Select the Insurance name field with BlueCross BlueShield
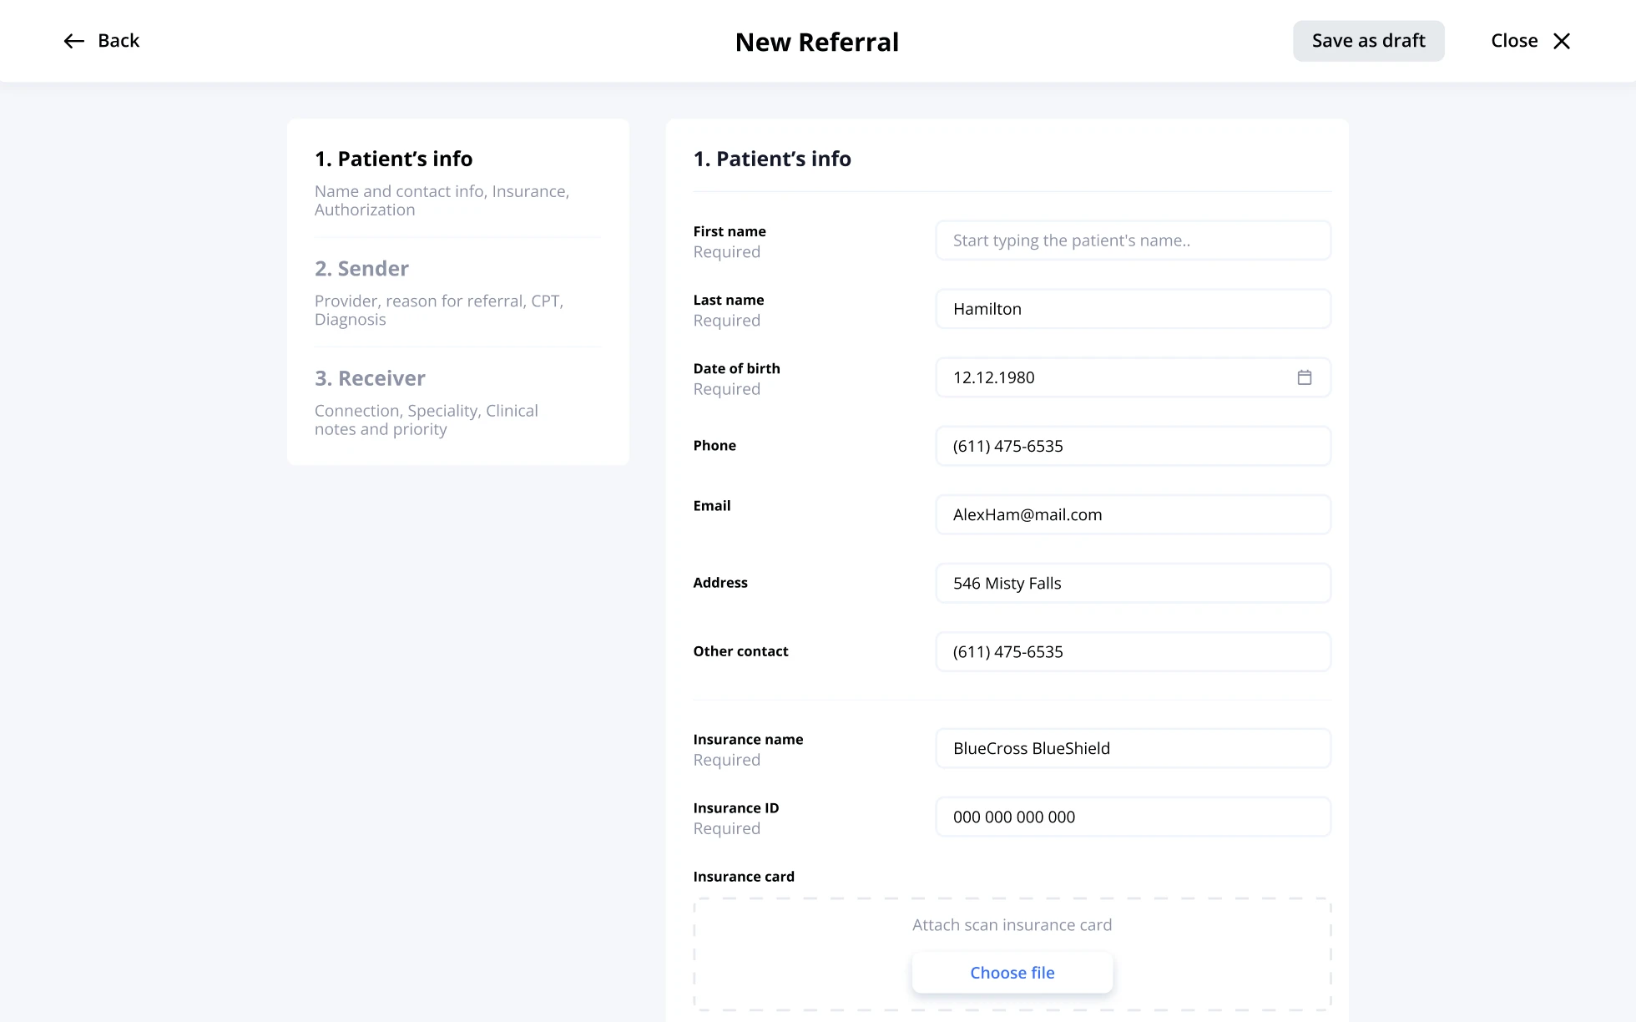Screen dimensions: 1636x1022 click(1133, 748)
